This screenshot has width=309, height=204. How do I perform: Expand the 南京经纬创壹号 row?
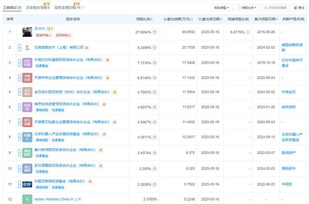click(19, 107)
